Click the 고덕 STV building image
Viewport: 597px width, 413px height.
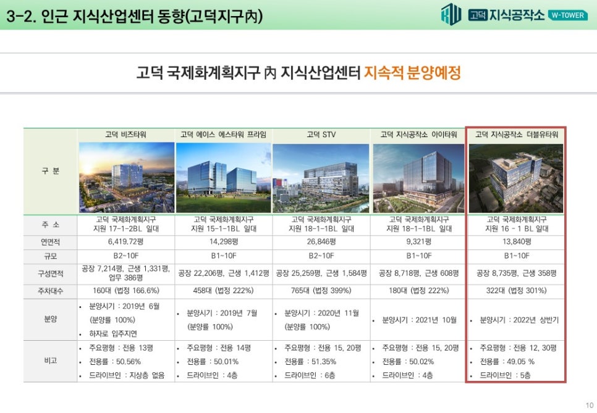click(321, 178)
